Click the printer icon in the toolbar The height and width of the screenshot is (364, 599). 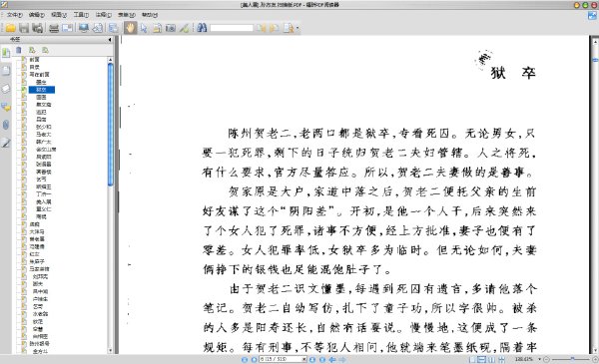click(x=54, y=28)
